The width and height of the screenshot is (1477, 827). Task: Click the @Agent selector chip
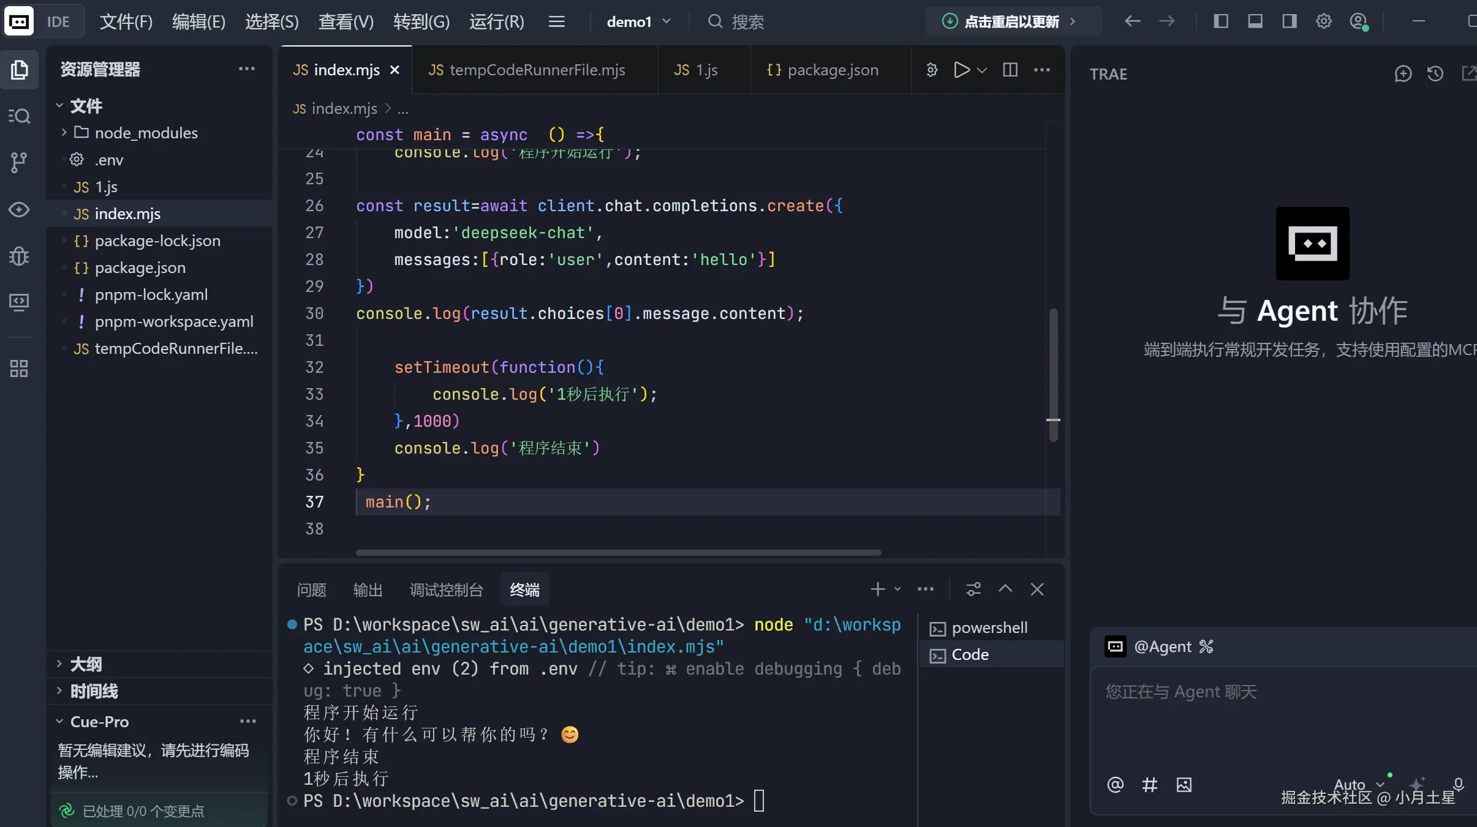tap(1159, 646)
